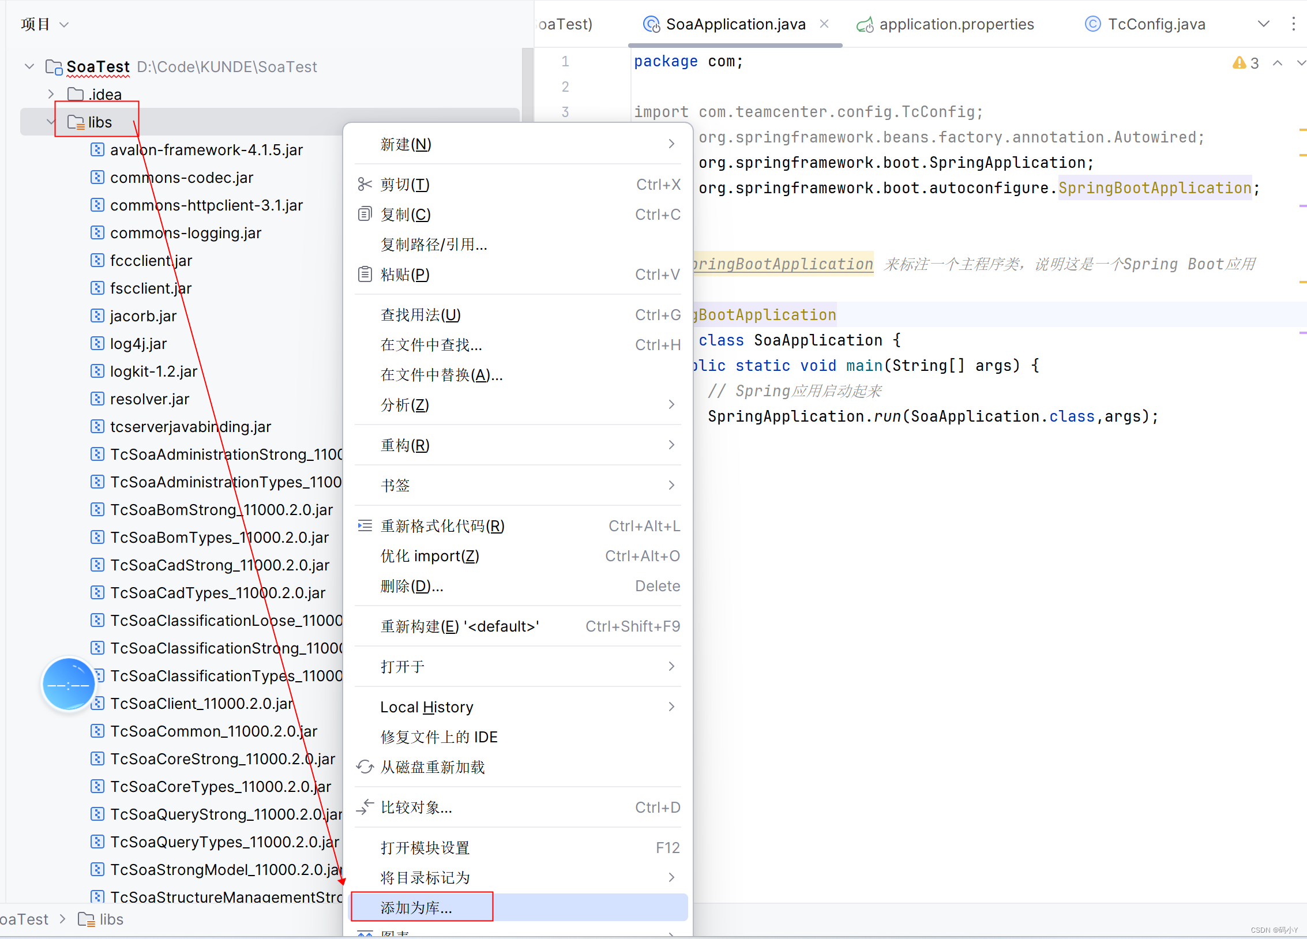
Task: Click the Spring leaf icon on application.properties tab
Action: (865, 24)
